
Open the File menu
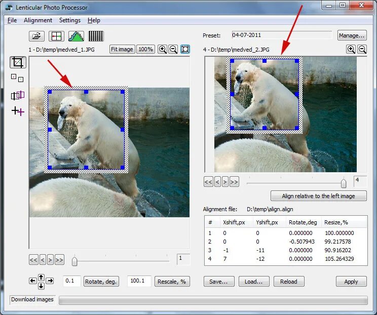12,20
